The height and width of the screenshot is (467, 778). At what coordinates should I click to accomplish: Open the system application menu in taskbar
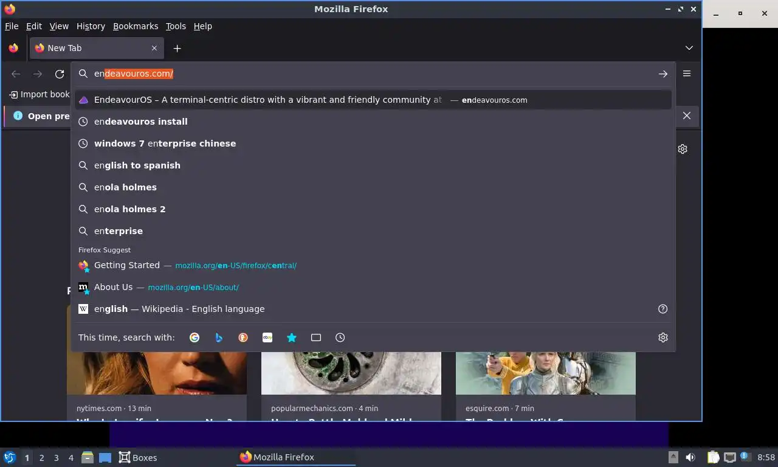point(10,457)
